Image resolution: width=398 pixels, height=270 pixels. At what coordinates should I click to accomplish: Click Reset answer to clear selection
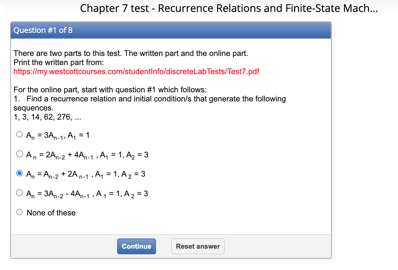(x=198, y=246)
